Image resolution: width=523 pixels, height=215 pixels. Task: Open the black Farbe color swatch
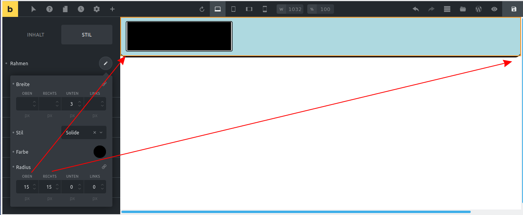tap(100, 152)
